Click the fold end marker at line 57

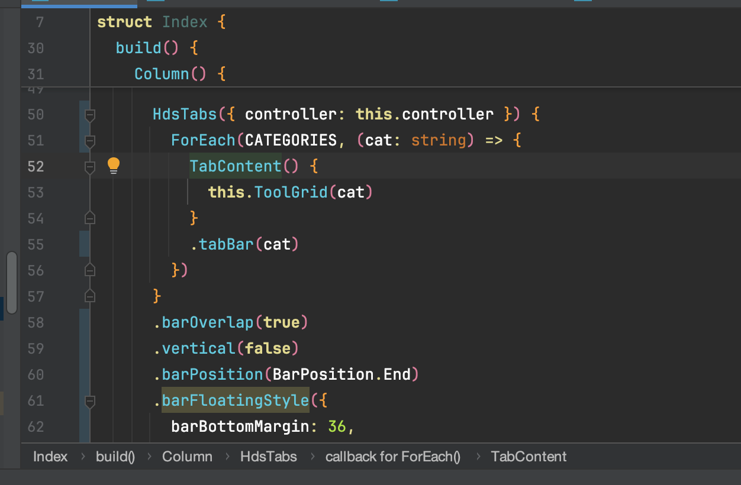90,296
